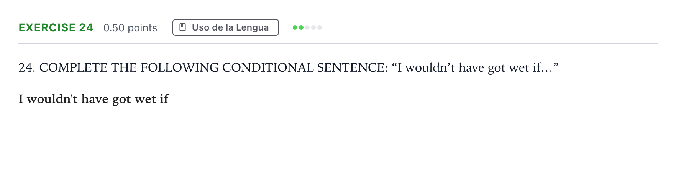The width and height of the screenshot is (676, 180).
Task: Click the last gray difficulty dot
Action: (320, 27)
